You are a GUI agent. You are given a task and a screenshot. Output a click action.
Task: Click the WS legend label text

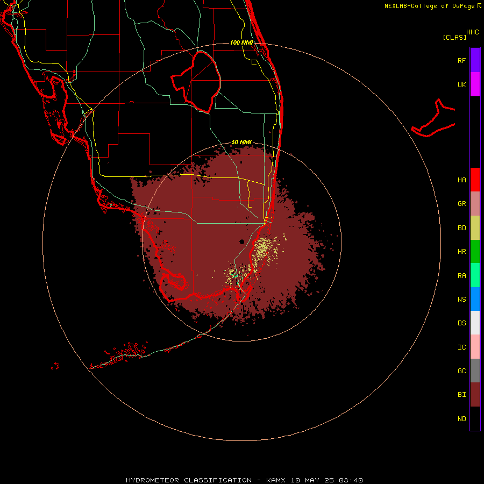[461, 300]
